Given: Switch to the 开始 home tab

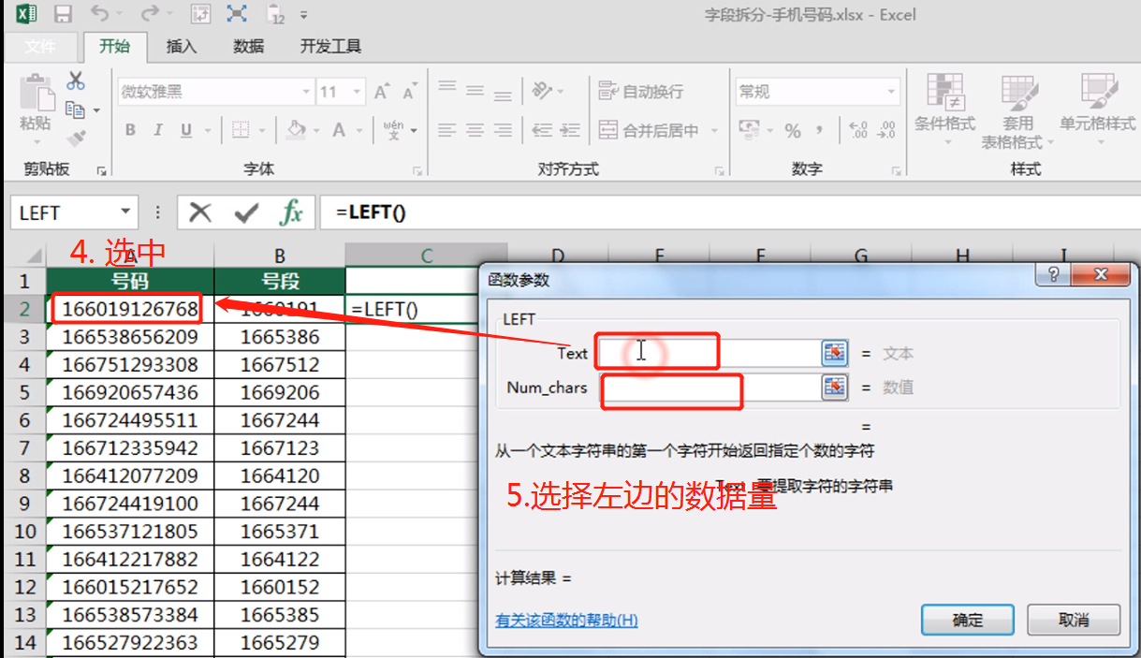Looking at the screenshot, I should [x=114, y=47].
